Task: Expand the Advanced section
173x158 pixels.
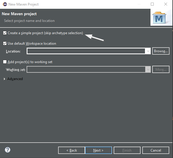Action: [x=4, y=79]
